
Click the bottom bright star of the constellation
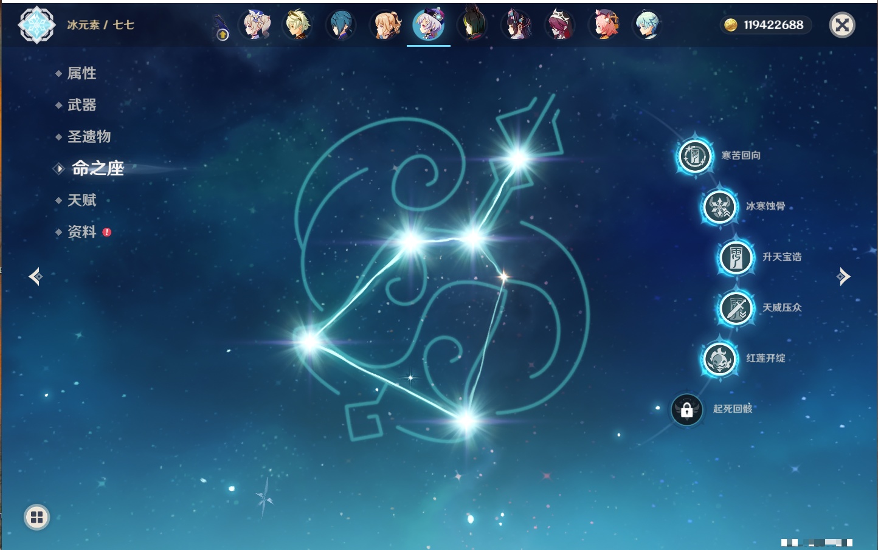tap(466, 419)
